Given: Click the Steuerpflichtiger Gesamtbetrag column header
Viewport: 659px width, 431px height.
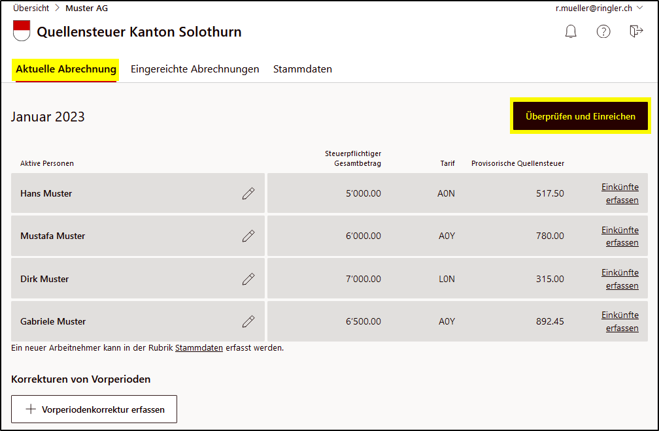Looking at the screenshot, I should click(353, 159).
